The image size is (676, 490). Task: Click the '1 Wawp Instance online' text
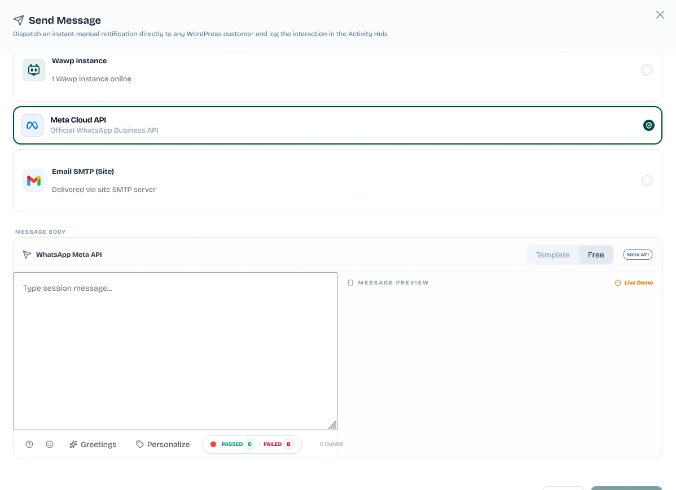[x=91, y=79]
